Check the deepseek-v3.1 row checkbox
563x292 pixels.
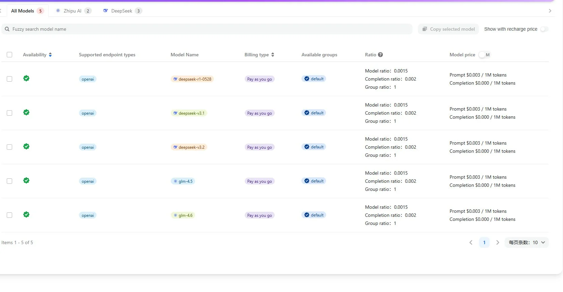tap(9, 113)
